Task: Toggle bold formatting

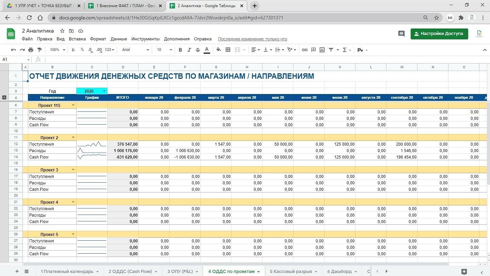Action: tap(180, 50)
